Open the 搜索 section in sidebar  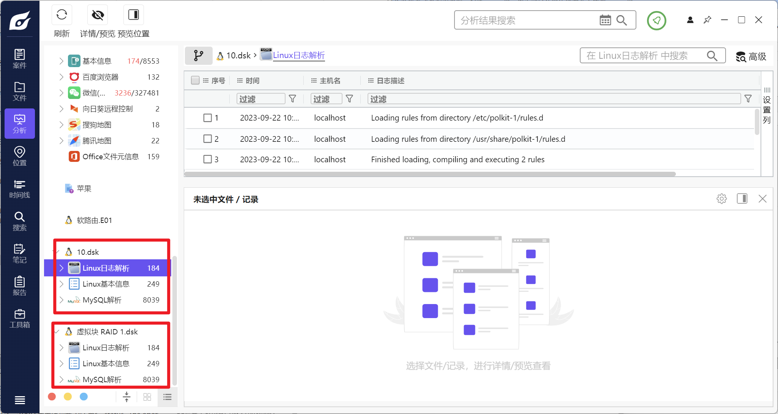click(20, 221)
